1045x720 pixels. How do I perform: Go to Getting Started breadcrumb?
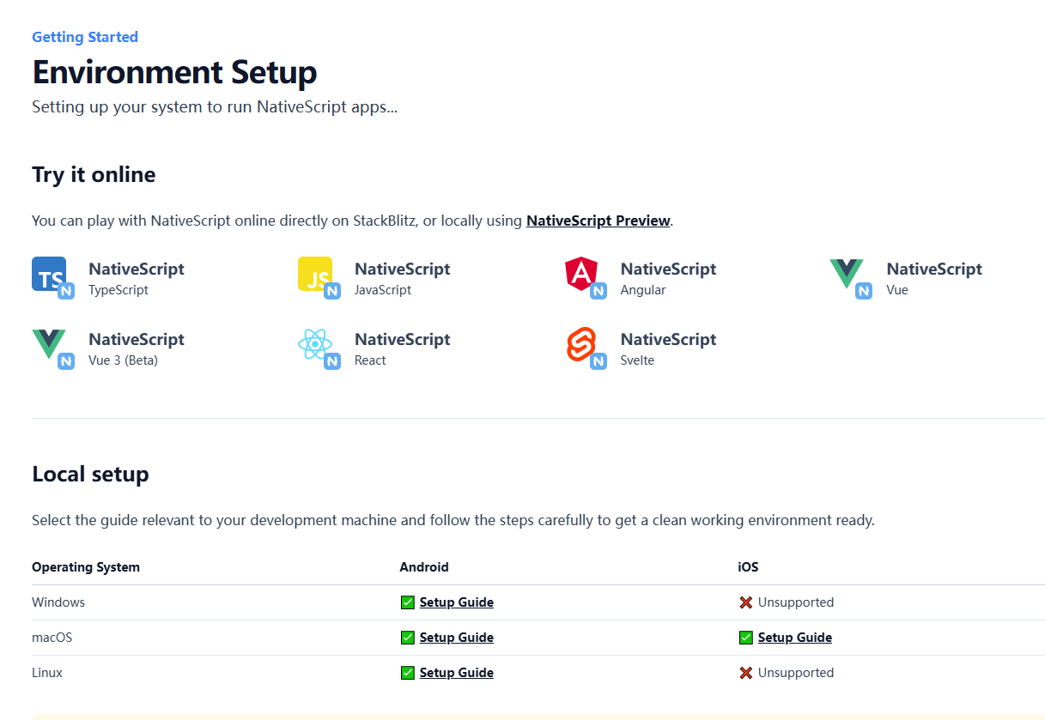tap(85, 37)
